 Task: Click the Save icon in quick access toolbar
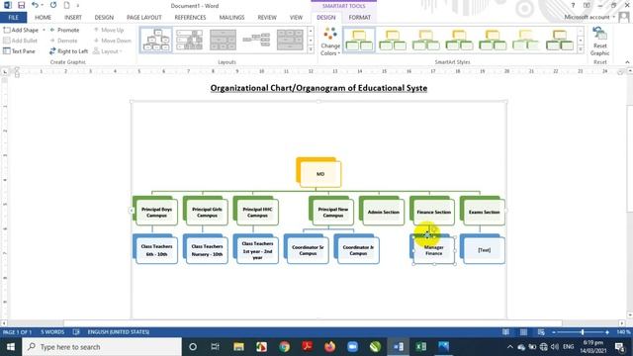pos(21,5)
